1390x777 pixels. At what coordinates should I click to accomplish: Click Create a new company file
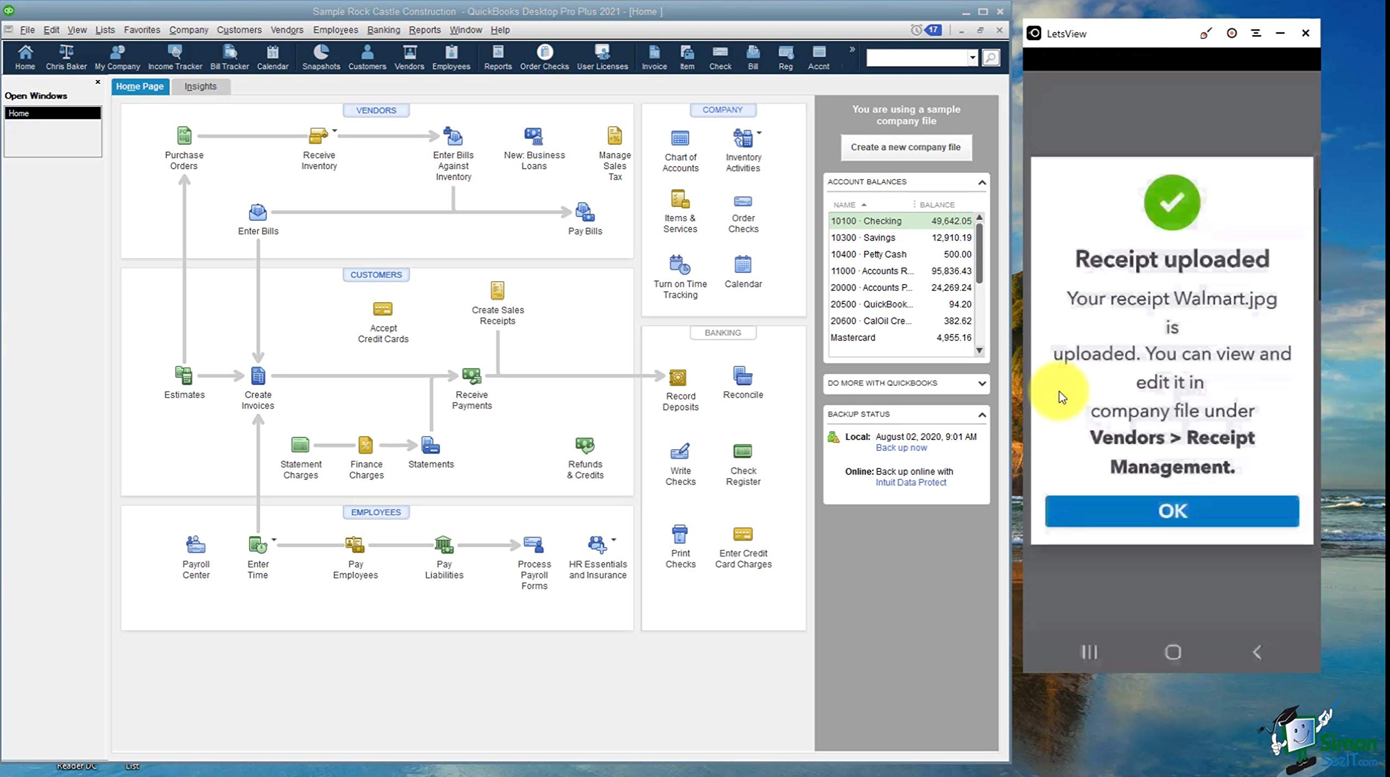(x=905, y=147)
